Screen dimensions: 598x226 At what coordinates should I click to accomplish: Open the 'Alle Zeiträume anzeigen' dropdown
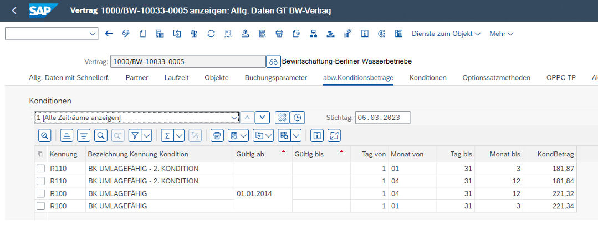click(x=234, y=117)
